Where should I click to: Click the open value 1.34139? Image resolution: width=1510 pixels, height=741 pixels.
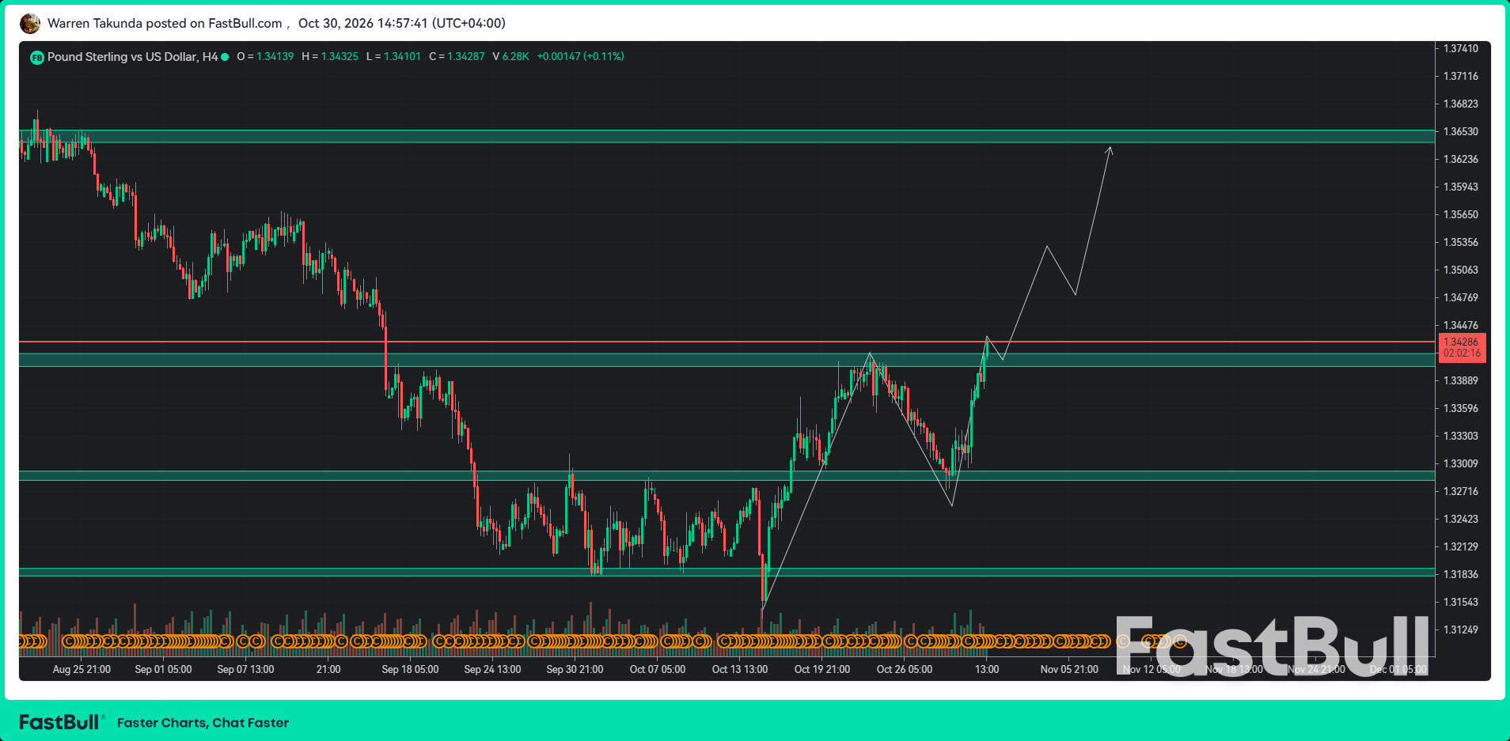pyautogui.click(x=275, y=57)
